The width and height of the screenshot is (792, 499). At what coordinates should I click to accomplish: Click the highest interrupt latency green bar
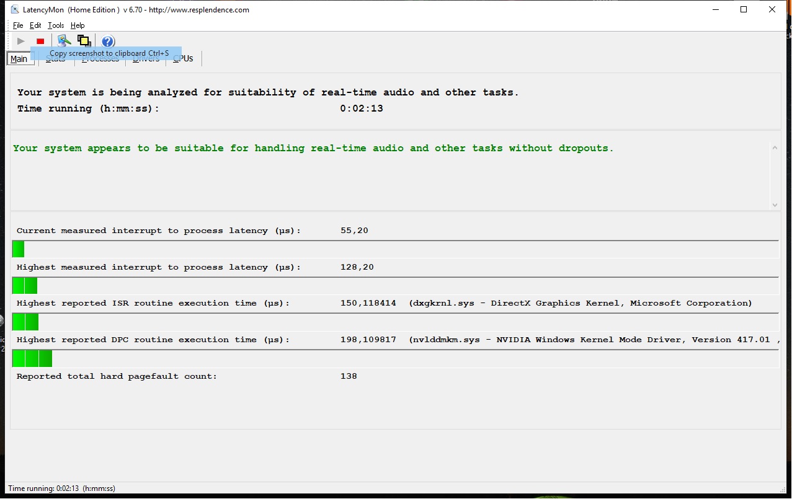click(25, 286)
